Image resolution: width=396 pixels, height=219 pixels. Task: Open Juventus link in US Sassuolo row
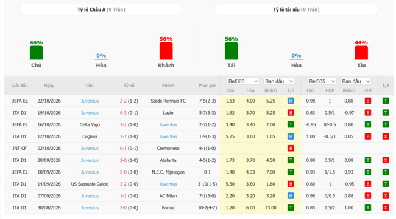(168, 184)
